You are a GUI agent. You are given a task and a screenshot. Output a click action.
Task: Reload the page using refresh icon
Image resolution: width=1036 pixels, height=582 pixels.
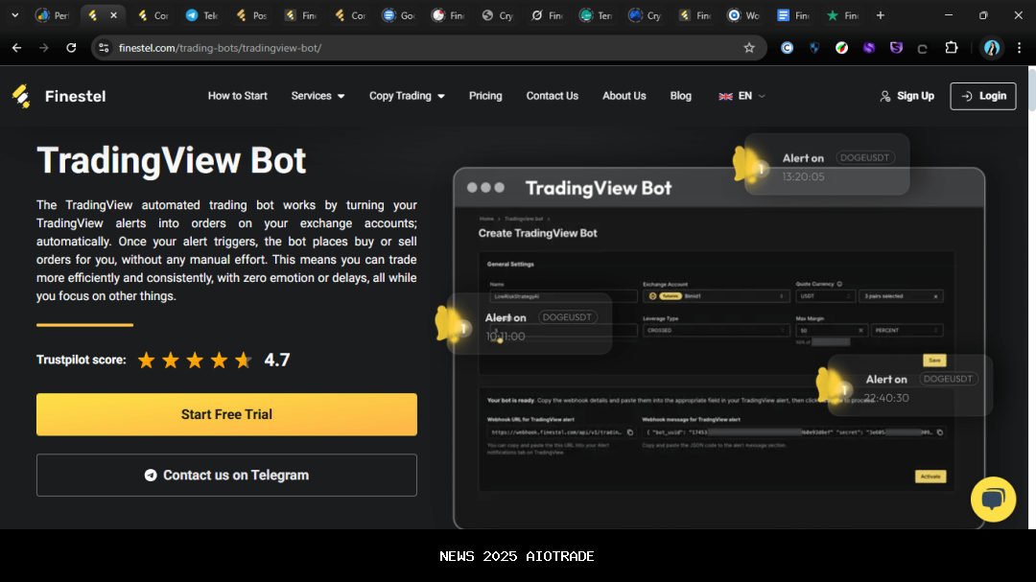coord(71,48)
